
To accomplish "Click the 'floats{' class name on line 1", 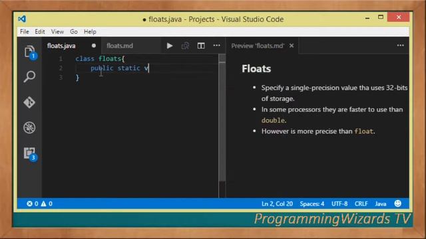I will 111,59.
